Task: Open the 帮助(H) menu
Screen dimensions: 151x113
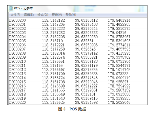Action: coord(71,15)
